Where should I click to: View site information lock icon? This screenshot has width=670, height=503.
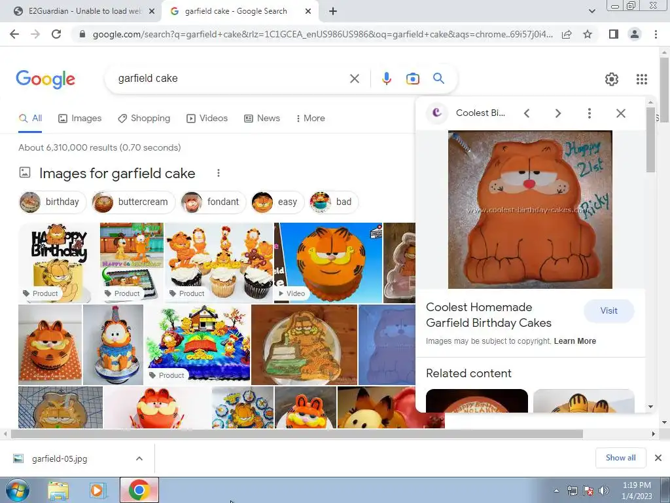pos(82,34)
